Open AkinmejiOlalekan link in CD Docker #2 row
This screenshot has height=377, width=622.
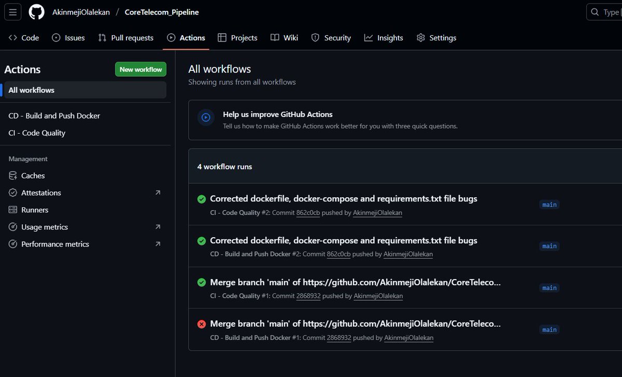tap(408, 254)
